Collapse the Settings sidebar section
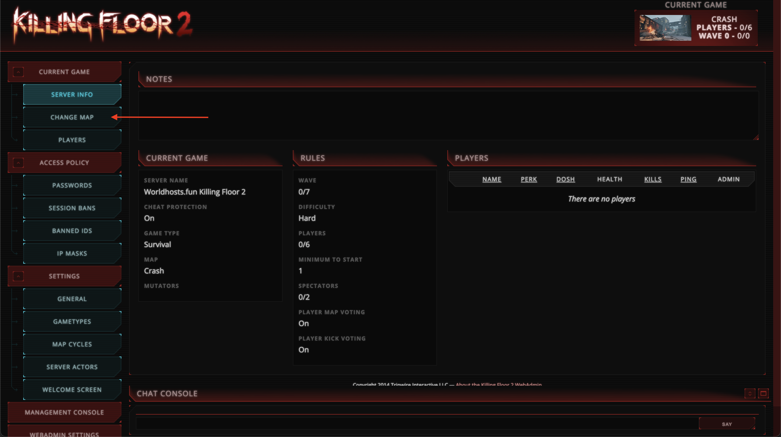781x437 pixels. 18,276
